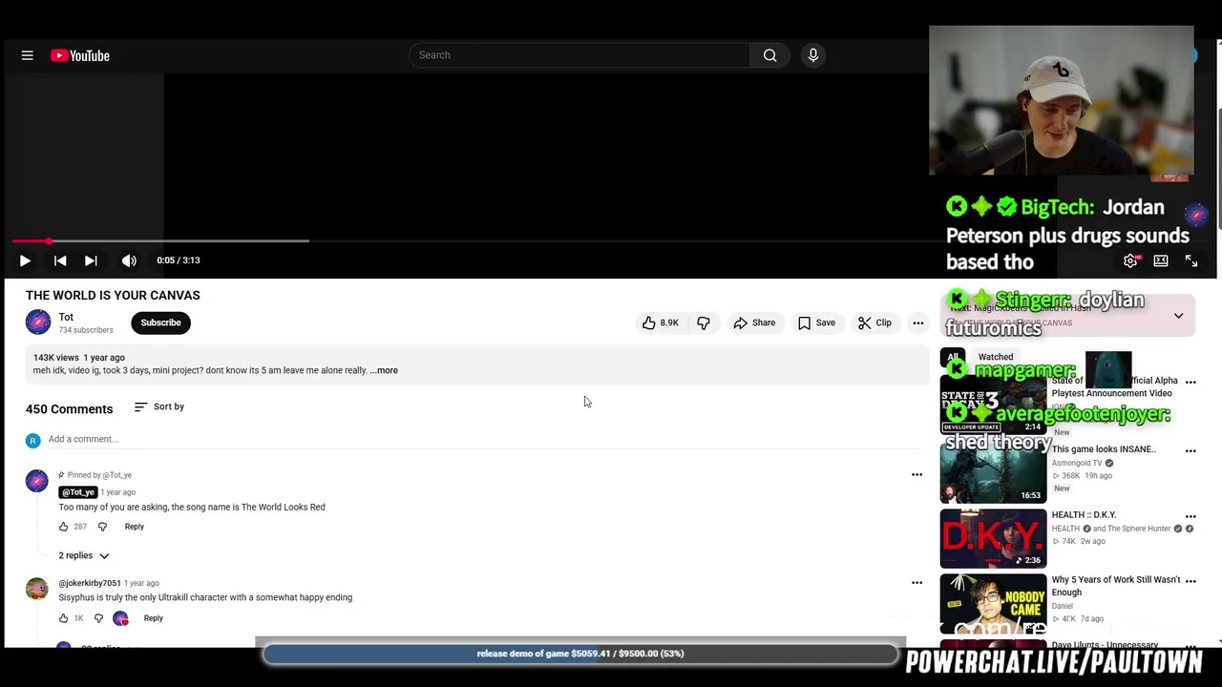Select the Watched filter chip
The width and height of the screenshot is (1222, 687).
coord(996,357)
